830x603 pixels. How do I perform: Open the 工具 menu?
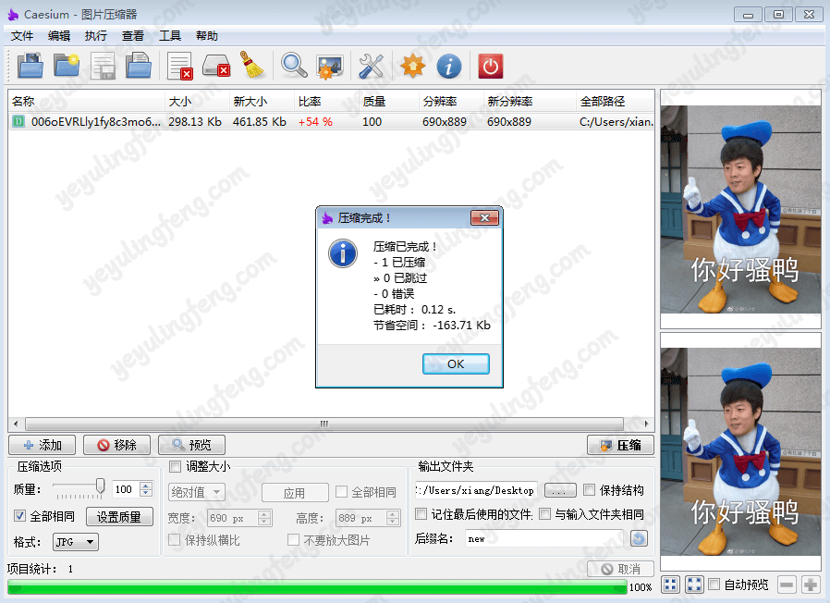pyautogui.click(x=170, y=35)
